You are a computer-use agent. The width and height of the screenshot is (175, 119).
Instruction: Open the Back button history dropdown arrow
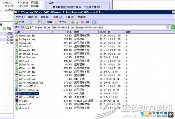point(27,22)
